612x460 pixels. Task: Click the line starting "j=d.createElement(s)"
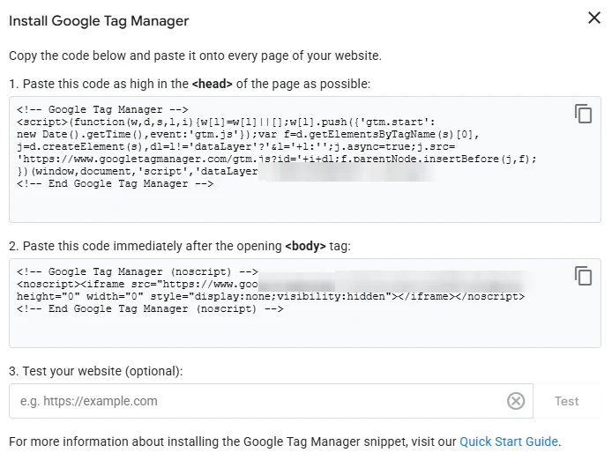pyautogui.click(x=235, y=146)
